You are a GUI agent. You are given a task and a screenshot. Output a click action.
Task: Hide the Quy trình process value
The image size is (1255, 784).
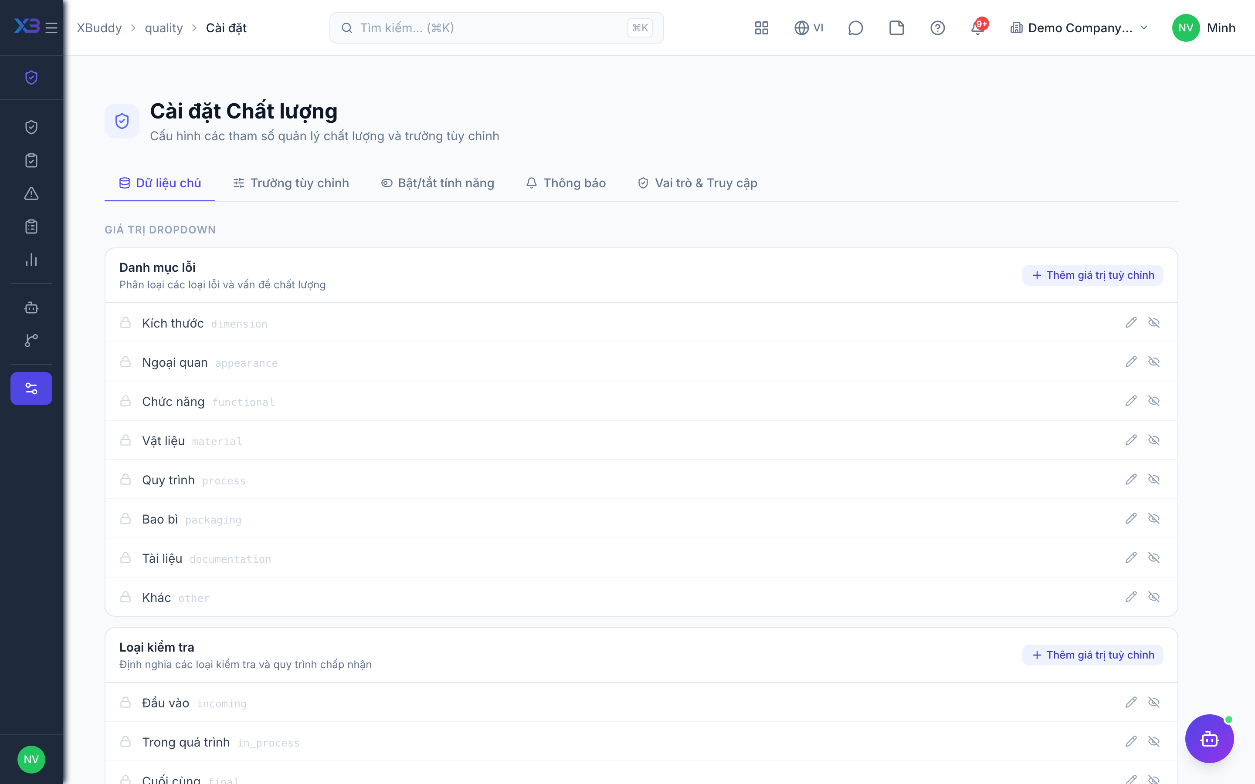coord(1153,479)
